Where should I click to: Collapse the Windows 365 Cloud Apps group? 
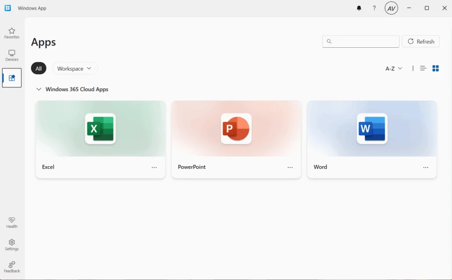[39, 89]
